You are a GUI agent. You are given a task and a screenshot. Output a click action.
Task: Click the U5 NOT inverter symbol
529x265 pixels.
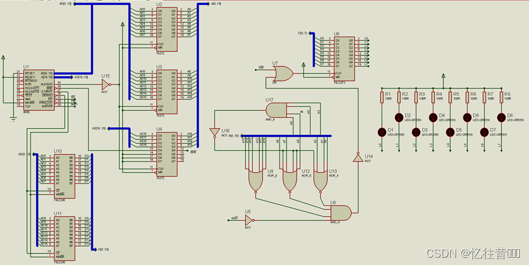248,220
